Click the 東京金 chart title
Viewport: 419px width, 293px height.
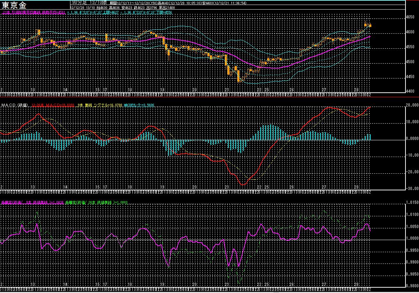click(x=14, y=5)
